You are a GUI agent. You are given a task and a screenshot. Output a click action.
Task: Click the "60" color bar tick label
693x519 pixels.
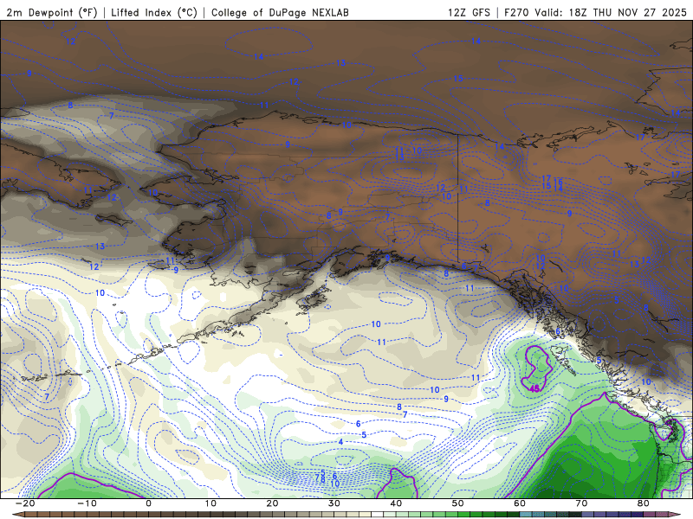pyautogui.click(x=520, y=503)
